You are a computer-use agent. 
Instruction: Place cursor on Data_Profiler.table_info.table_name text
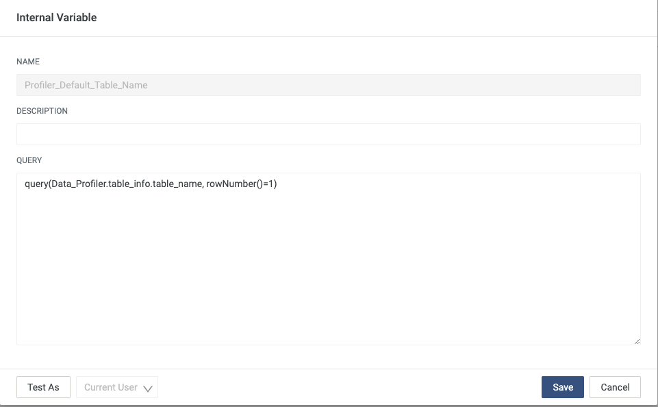point(127,184)
